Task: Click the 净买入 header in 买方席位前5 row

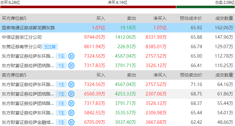Action: click(x=160, y=18)
